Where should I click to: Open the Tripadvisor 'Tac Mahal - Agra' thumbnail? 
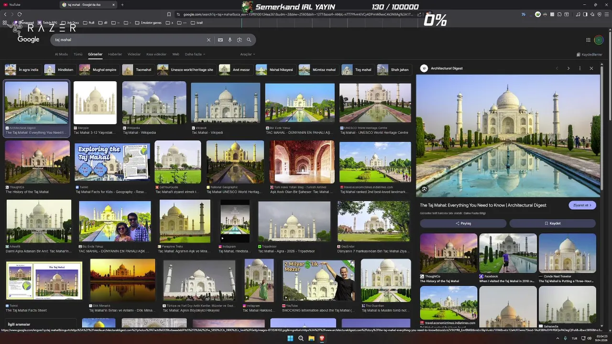point(294,222)
